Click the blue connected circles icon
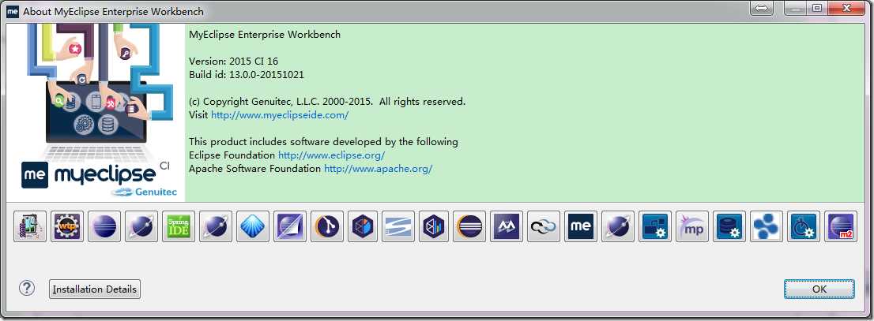This screenshot has height=321, width=874. tap(767, 226)
